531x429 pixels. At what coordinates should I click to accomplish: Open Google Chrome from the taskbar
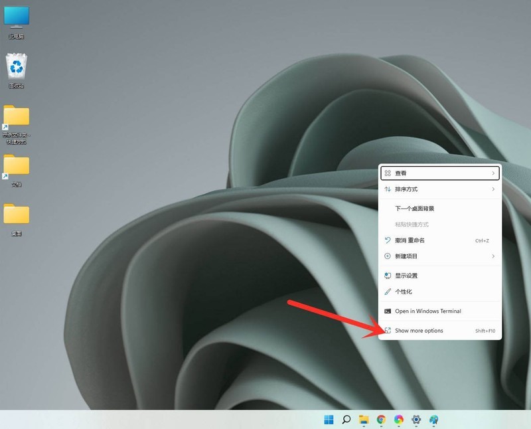point(381,419)
